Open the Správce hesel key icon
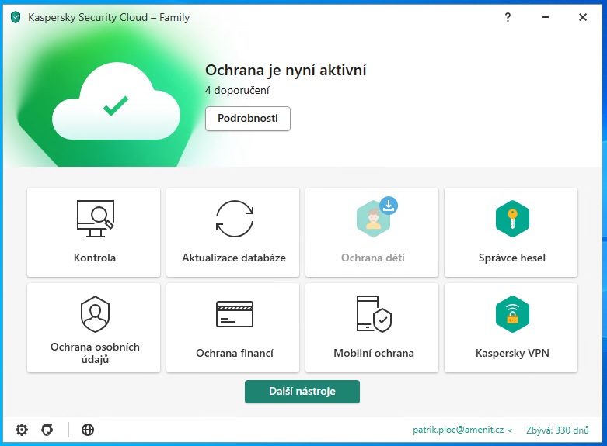The image size is (607, 446). point(512,219)
